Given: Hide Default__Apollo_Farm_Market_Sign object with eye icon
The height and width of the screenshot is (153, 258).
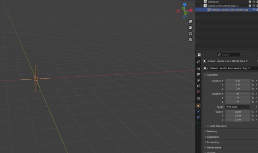Looking at the screenshot, I should [x=254, y=10].
